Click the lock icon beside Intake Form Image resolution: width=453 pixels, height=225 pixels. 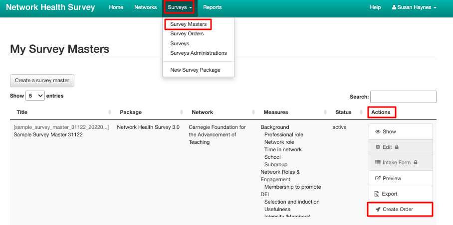coord(416,162)
